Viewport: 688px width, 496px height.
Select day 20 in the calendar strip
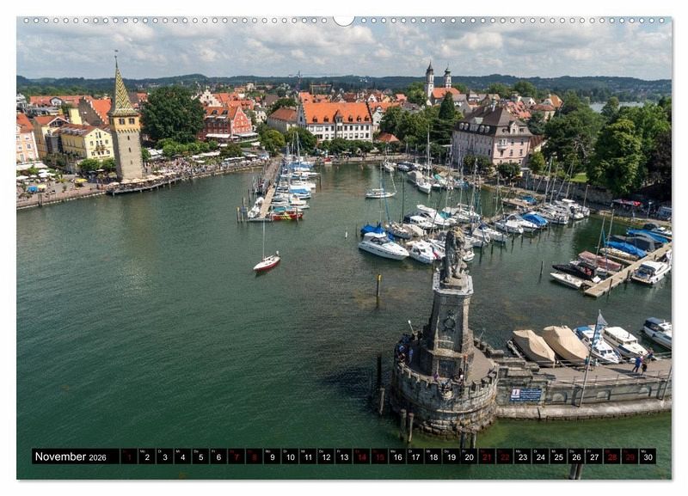coord(469,456)
